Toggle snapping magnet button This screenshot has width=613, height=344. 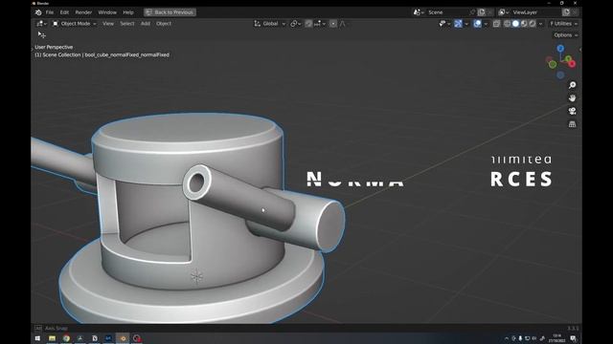pyautogui.click(x=308, y=24)
